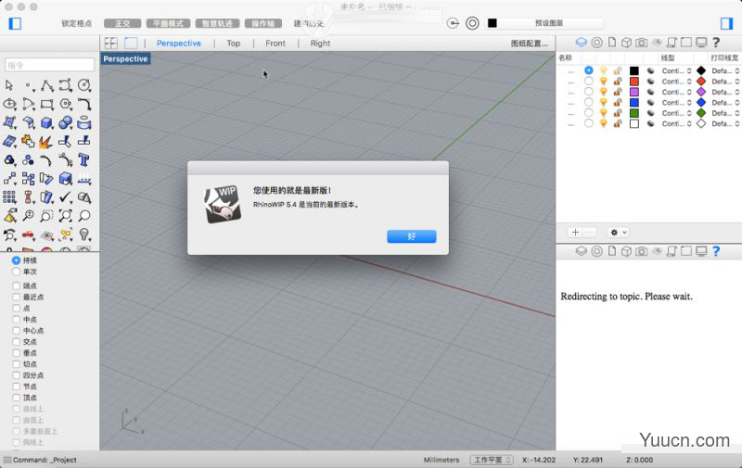The width and height of the screenshot is (742, 468).
Task: Select the Box solid tool
Action: click(47, 123)
